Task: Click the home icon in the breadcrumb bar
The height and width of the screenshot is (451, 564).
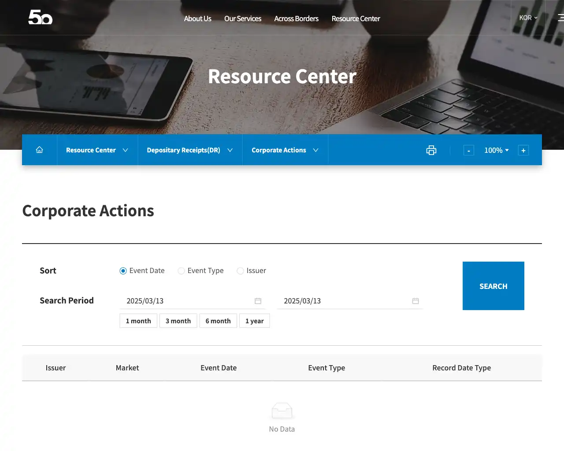Action: [x=39, y=150]
